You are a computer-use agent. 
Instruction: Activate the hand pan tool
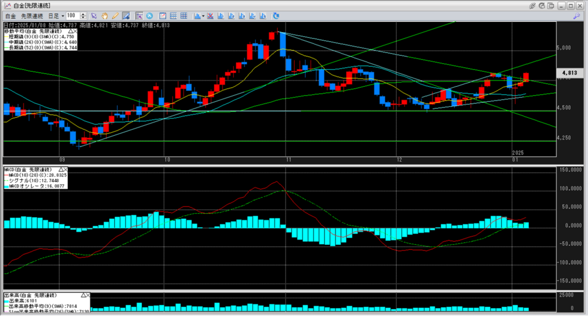tap(105, 16)
